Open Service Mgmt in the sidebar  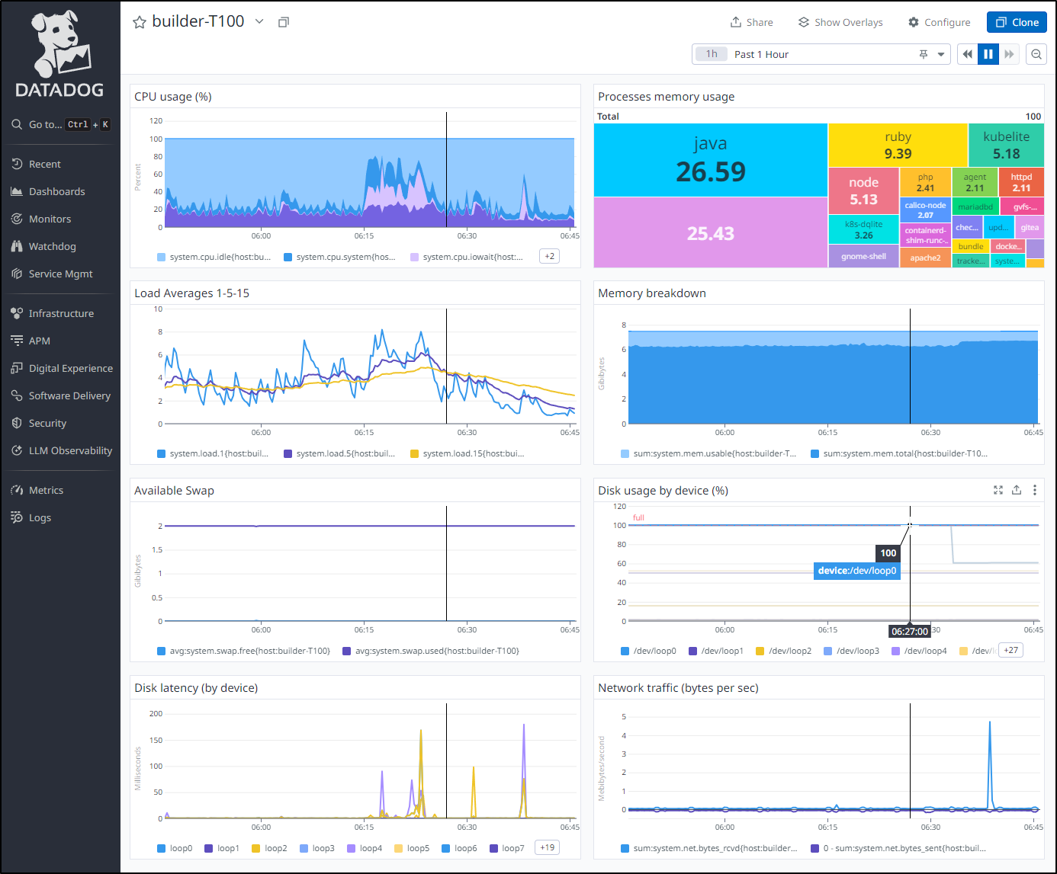(x=60, y=274)
